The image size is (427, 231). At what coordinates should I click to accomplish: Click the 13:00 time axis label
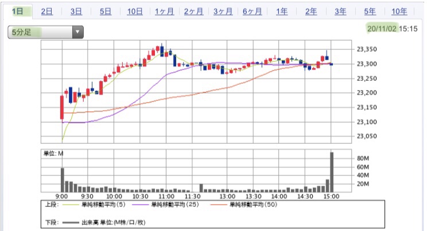point(227,197)
